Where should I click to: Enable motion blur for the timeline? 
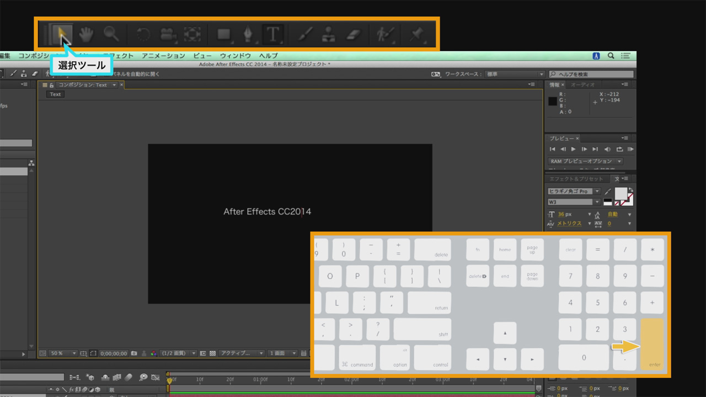pos(129,378)
